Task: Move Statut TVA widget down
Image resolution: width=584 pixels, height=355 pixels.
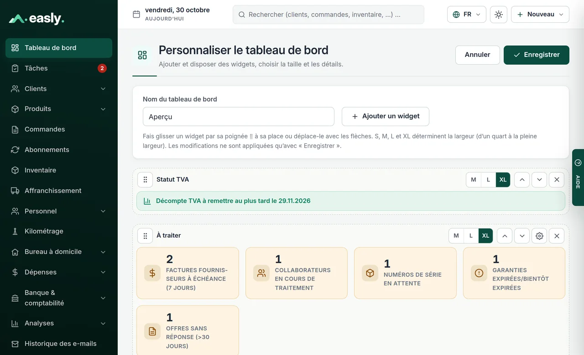Action: 539,180
